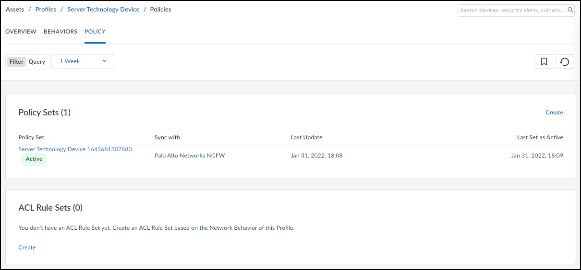Open the 1 Week time range dropdown
Viewport: 581px width, 270px height.
83,61
